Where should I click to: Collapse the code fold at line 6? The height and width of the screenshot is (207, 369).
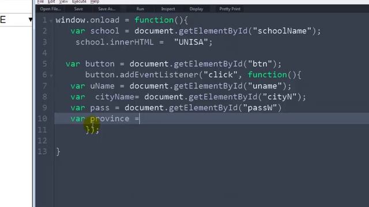[x=51, y=76]
